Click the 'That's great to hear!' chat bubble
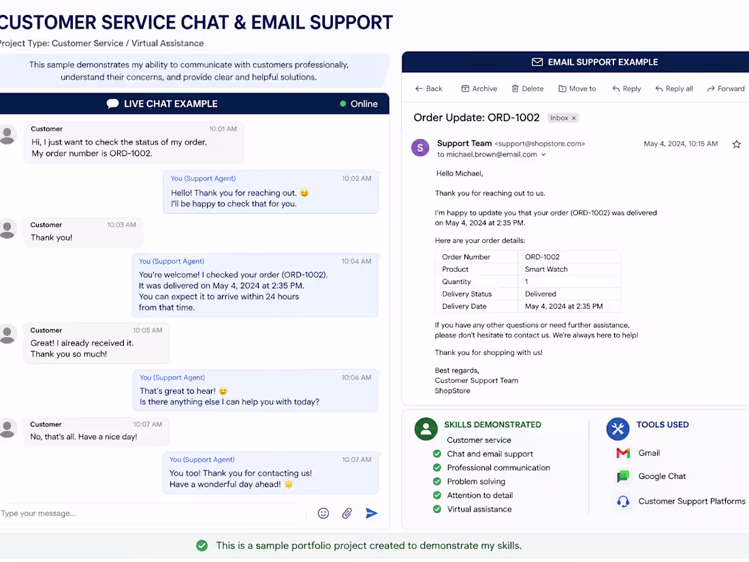 click(255, 390)
